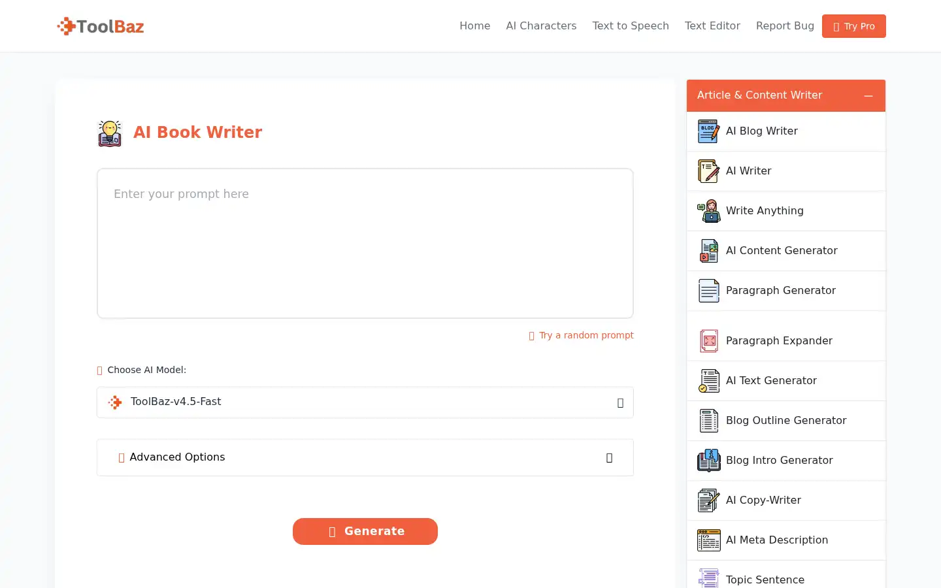Screen dimensions: 941x588
Task: Open Blog Outline Generator link
Action: (x=786, y=421)
